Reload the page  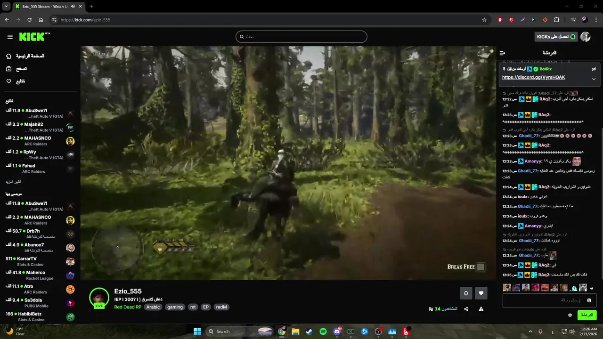point(29,20)
